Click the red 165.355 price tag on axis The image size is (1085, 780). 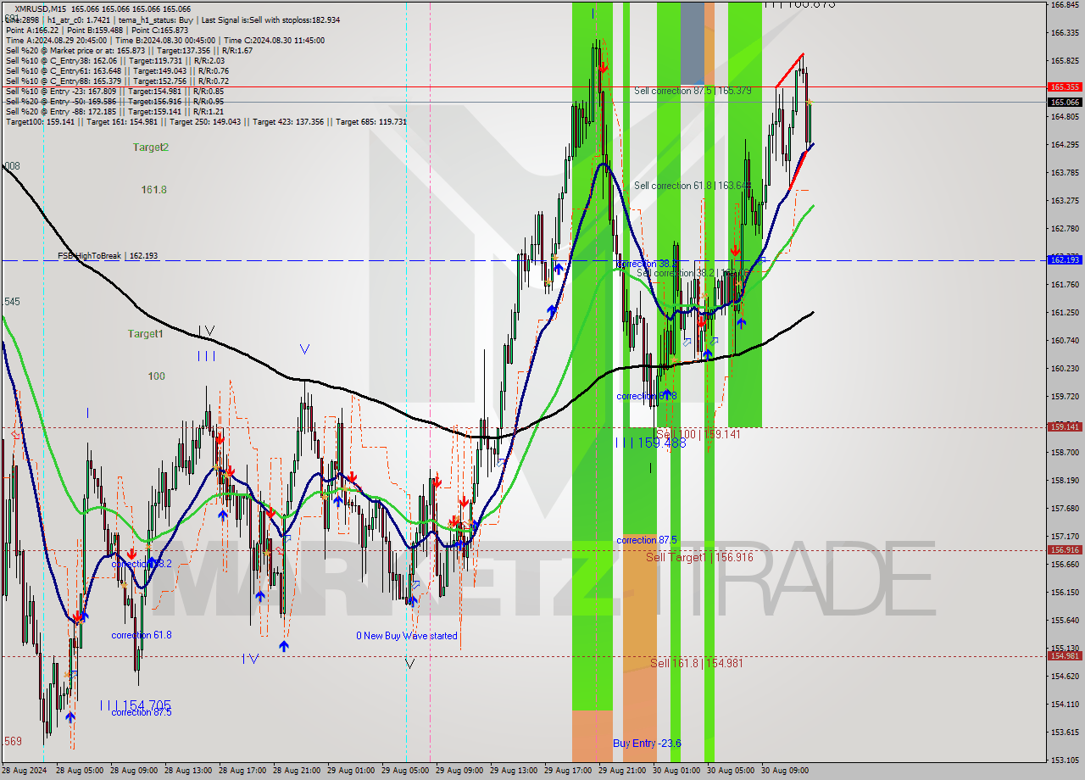[1065, 86]
